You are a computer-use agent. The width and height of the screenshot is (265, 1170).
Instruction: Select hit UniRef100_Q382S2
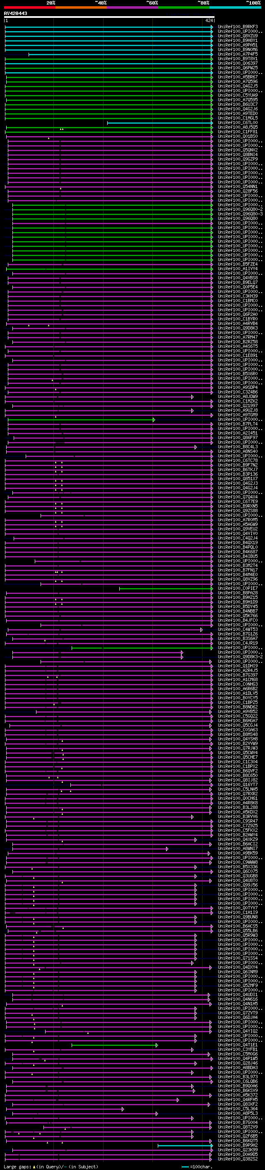pos(237,1159)
